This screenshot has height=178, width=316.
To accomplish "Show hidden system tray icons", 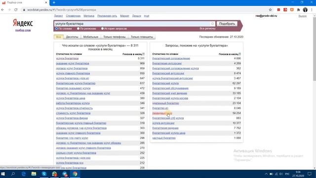I will [x=266, y=174].
